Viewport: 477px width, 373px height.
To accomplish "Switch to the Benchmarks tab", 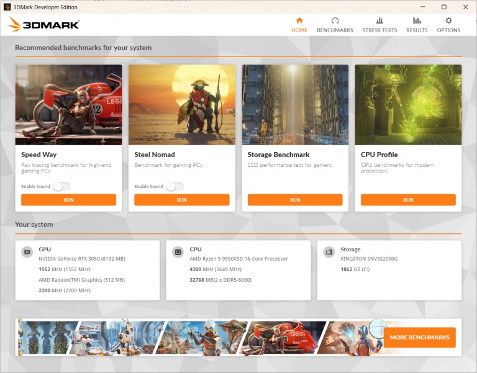I will 335,25.
